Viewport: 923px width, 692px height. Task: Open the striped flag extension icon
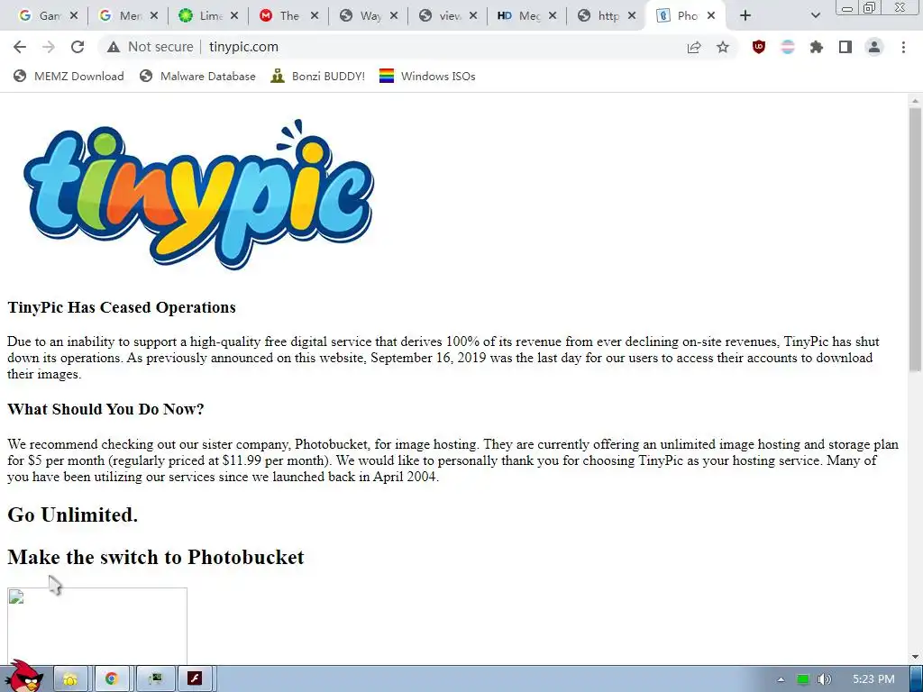tap(788, 47)
